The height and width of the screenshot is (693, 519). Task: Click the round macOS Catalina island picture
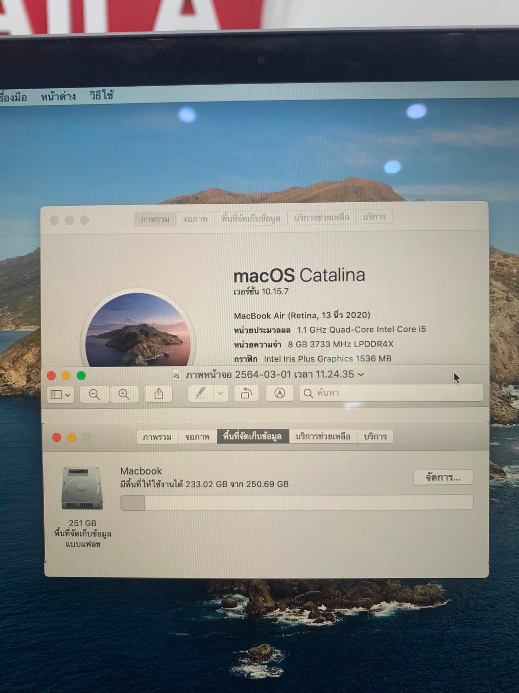pos(138,330)
